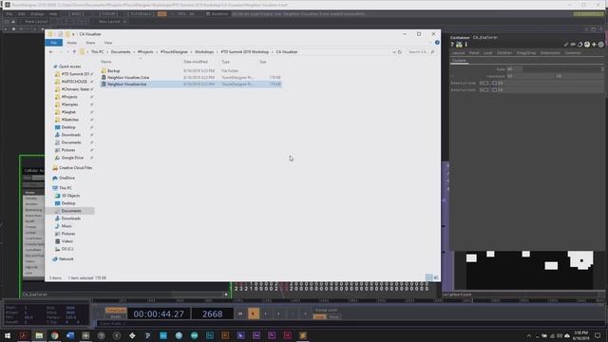Refresh the Explorer folder view

(400, 52)
